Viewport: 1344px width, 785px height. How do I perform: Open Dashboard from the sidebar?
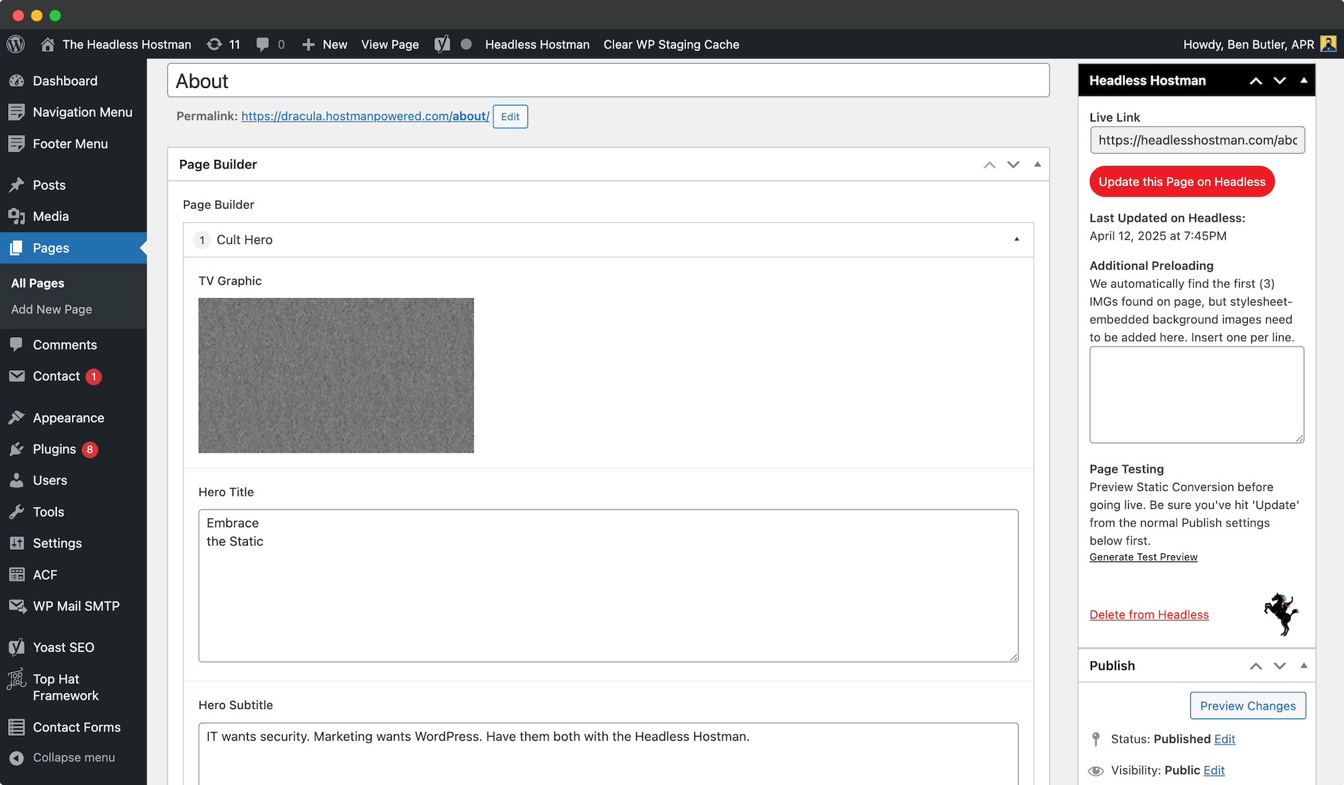[65, 81]
